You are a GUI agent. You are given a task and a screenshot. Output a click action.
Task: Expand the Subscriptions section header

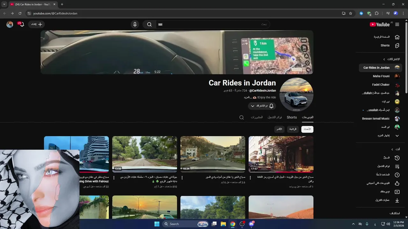pyautogui.click(x=391, y=59)
